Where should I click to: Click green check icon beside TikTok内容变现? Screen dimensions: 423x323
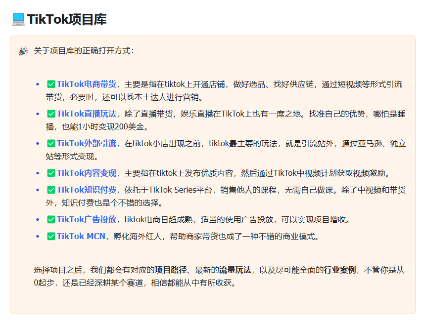coord(51,173)
